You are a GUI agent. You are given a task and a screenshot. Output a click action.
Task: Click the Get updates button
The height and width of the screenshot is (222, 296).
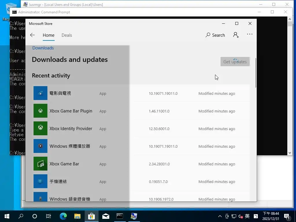(x=235, y=62)
